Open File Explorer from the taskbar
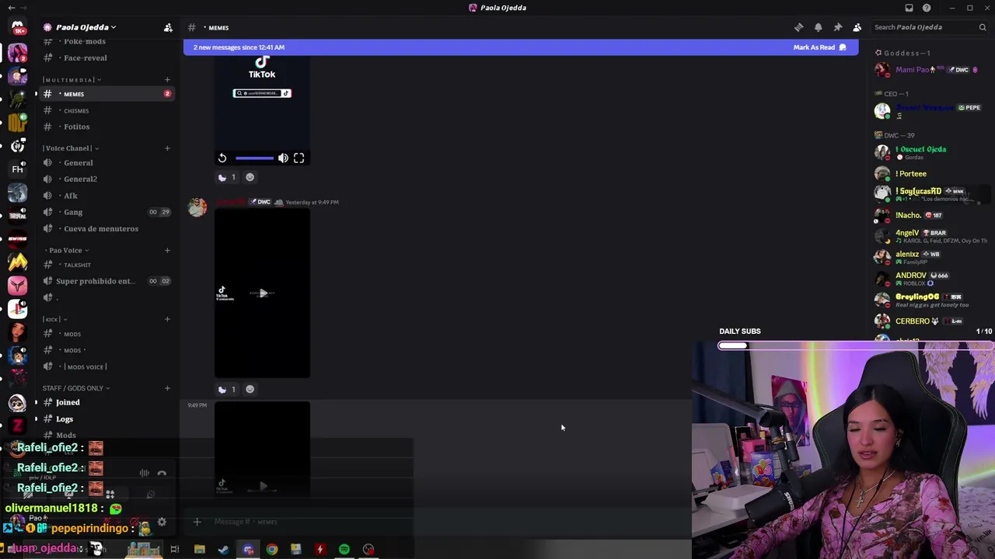The height and width of the screenshot is (559, 995). 200,550
